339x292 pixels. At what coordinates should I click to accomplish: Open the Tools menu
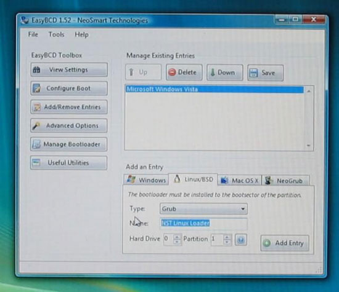coord(56,34)
